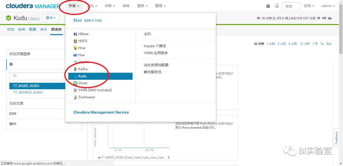The image size is (343, 166).
Task: Open the 诊断 (Diagnostics) dropdown menu
Action: pos(110,6)
